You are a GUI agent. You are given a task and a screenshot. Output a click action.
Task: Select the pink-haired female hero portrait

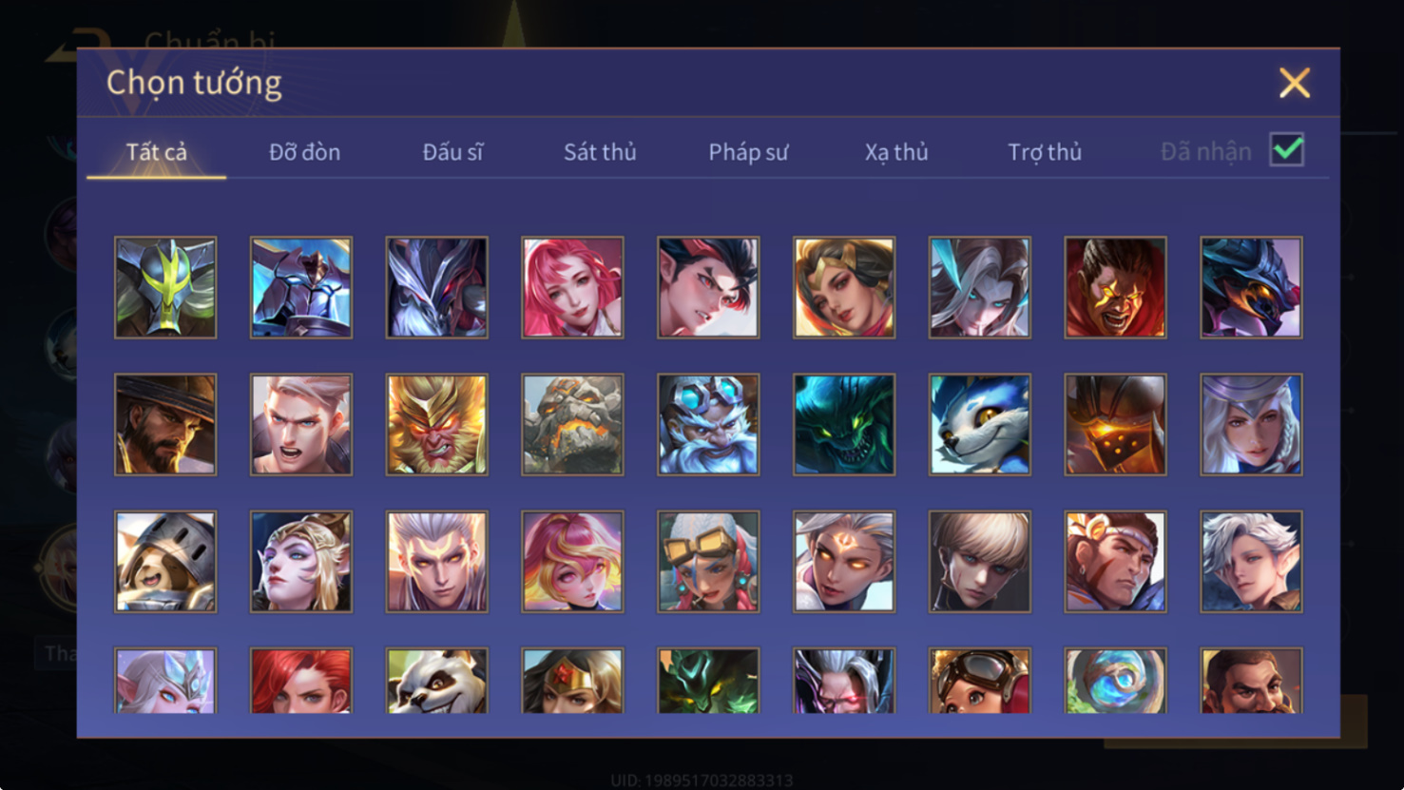tap(572, 287)
